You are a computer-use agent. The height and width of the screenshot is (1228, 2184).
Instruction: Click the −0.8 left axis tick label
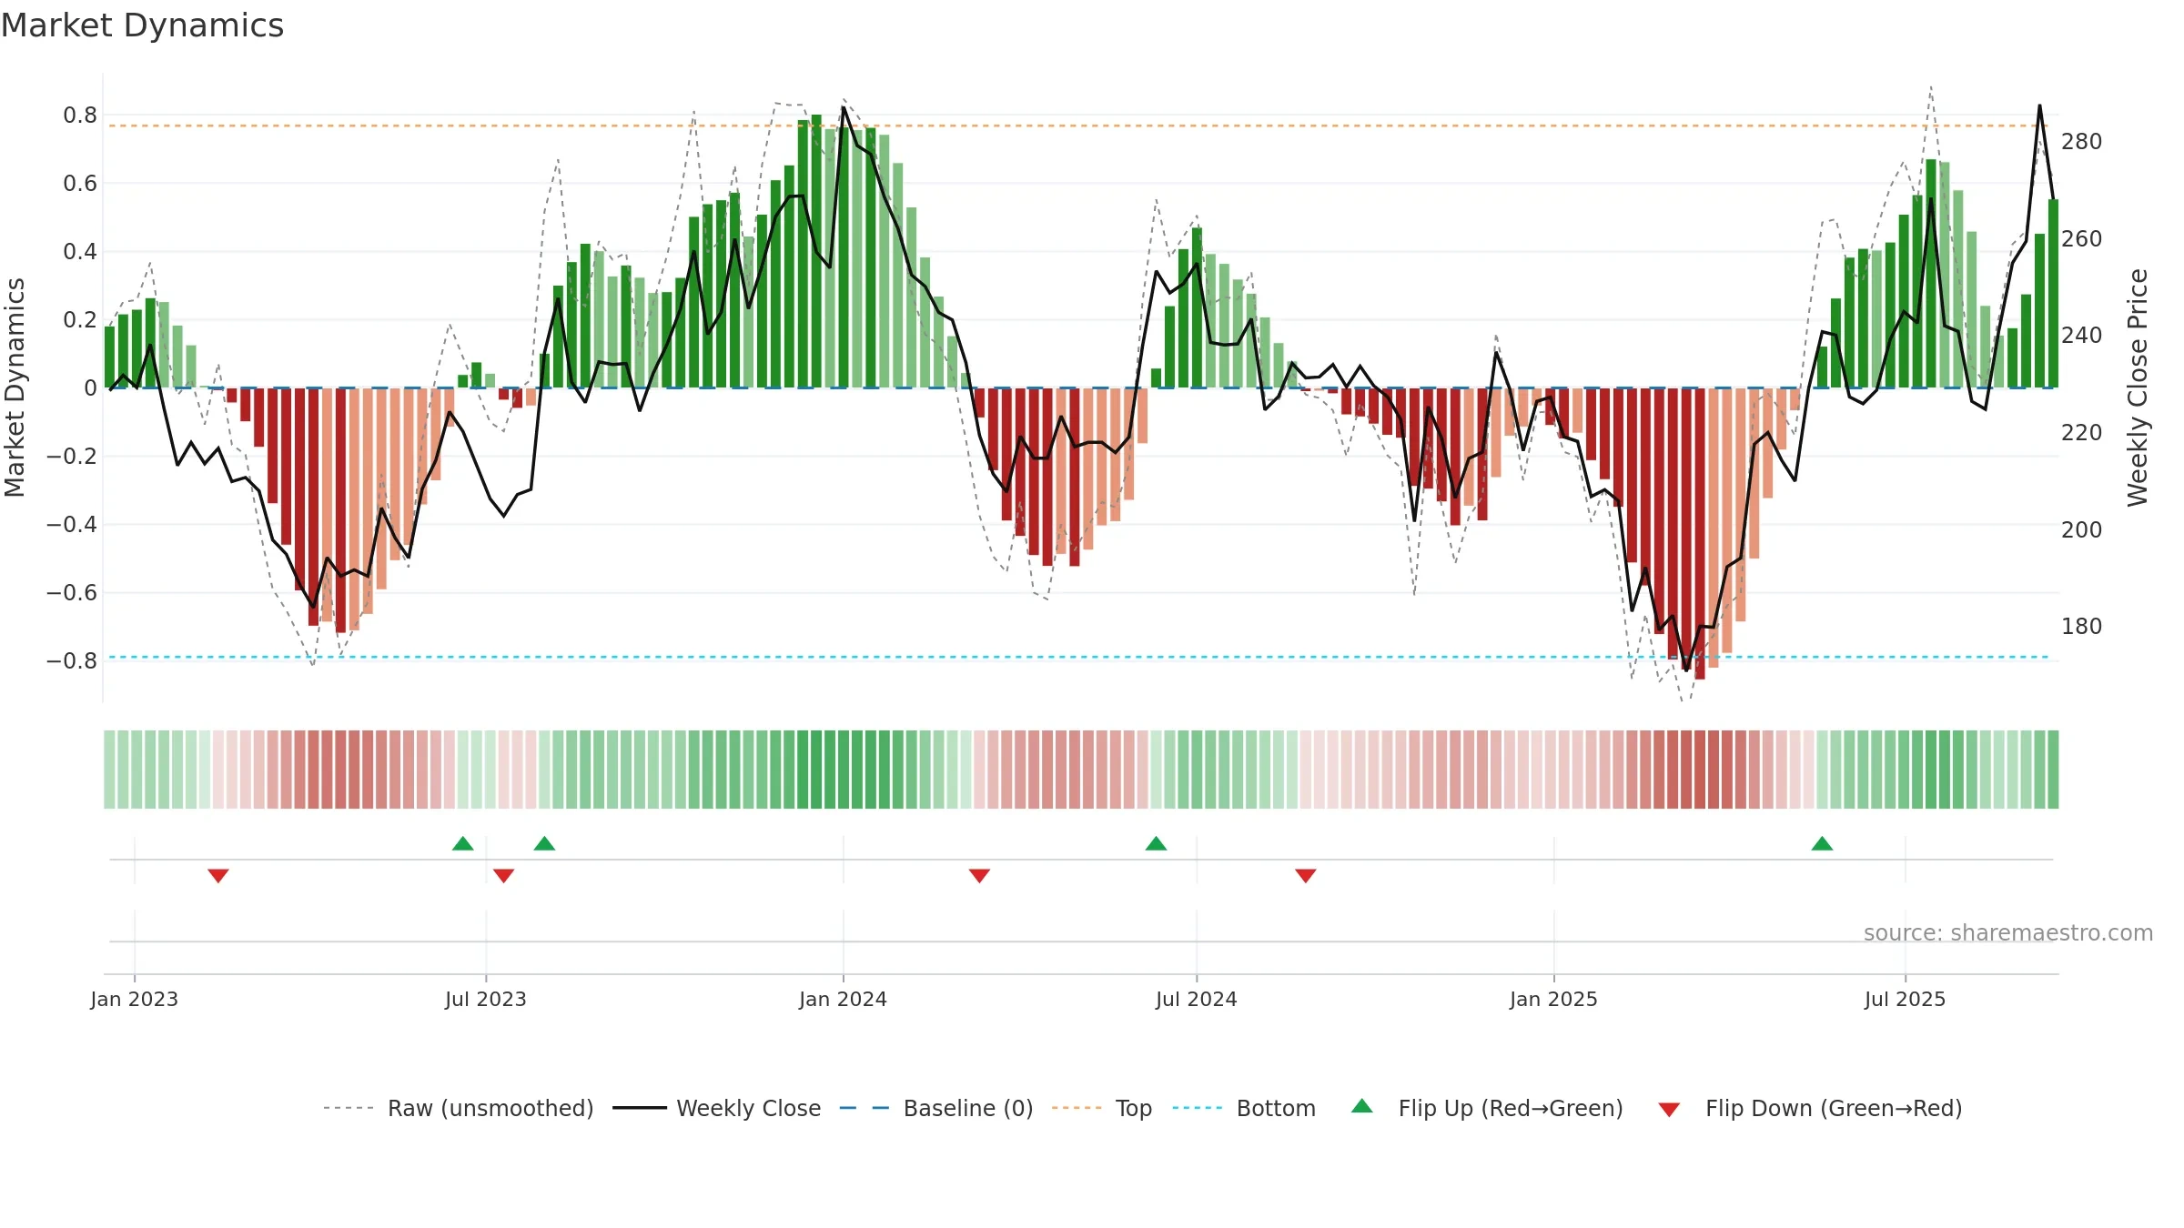pos(72,660)
